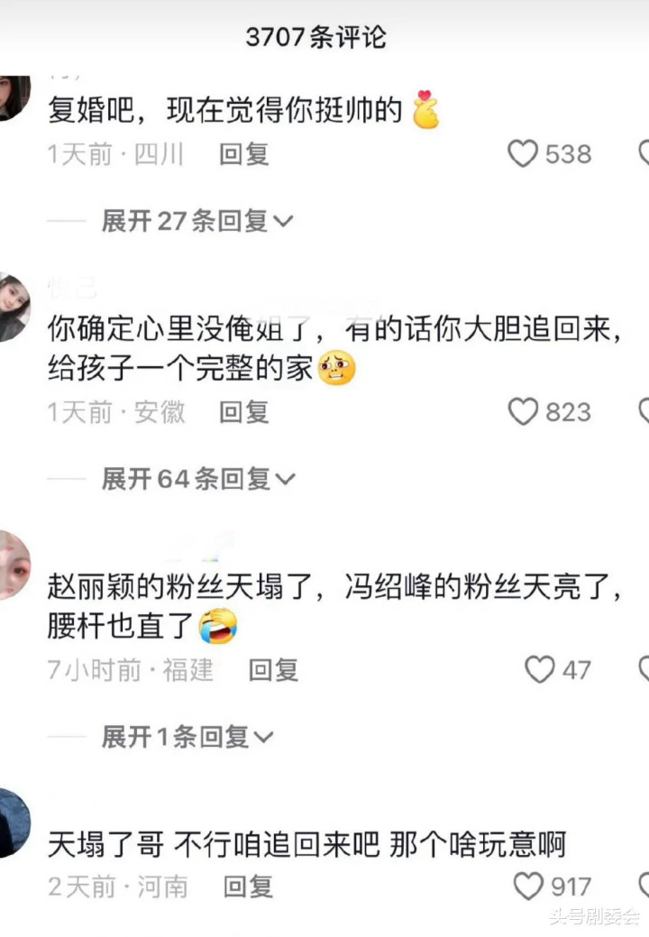This screenshot has height=937, width=649.
Task: Reply to the Fujian comment via 回复
Action: coord(273,670)
